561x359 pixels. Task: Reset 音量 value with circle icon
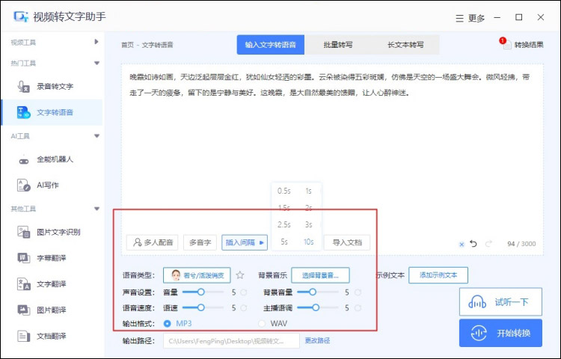pos(244,292)
